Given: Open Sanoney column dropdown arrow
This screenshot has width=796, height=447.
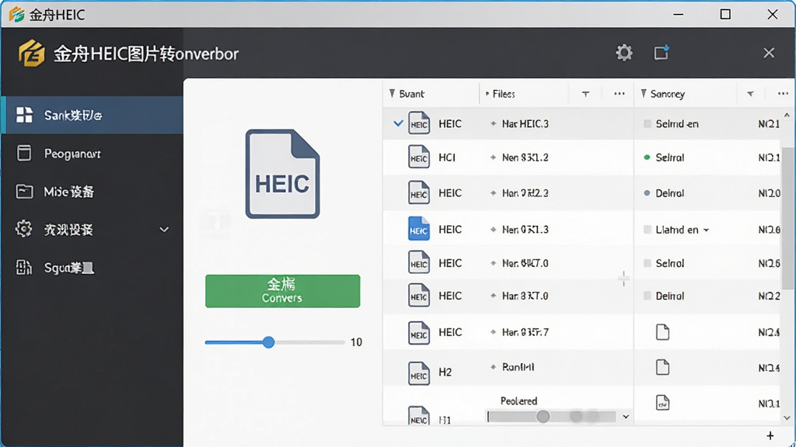Looking at the screenshot, I should (750, 94).
